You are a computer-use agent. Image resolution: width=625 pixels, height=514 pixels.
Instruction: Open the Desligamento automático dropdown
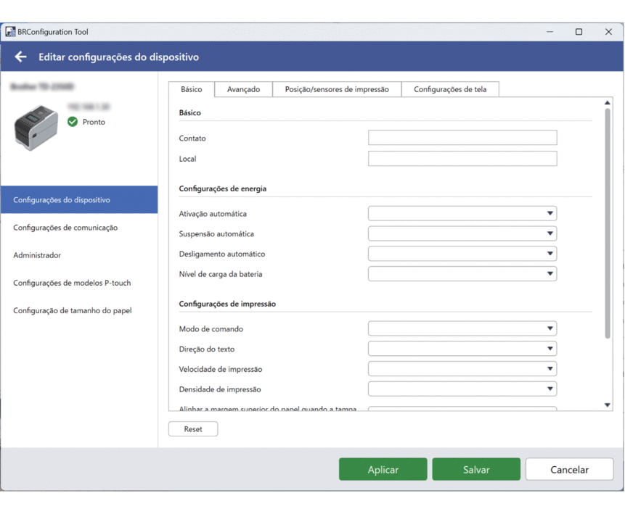pos(462,254)
